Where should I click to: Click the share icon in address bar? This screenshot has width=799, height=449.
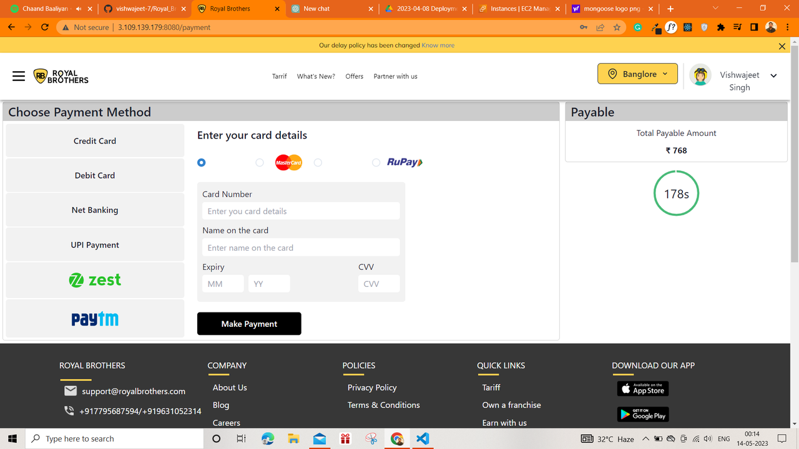click(x=600, y=27)
